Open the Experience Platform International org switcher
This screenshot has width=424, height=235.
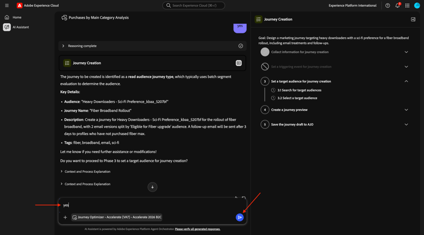point(352,6)
